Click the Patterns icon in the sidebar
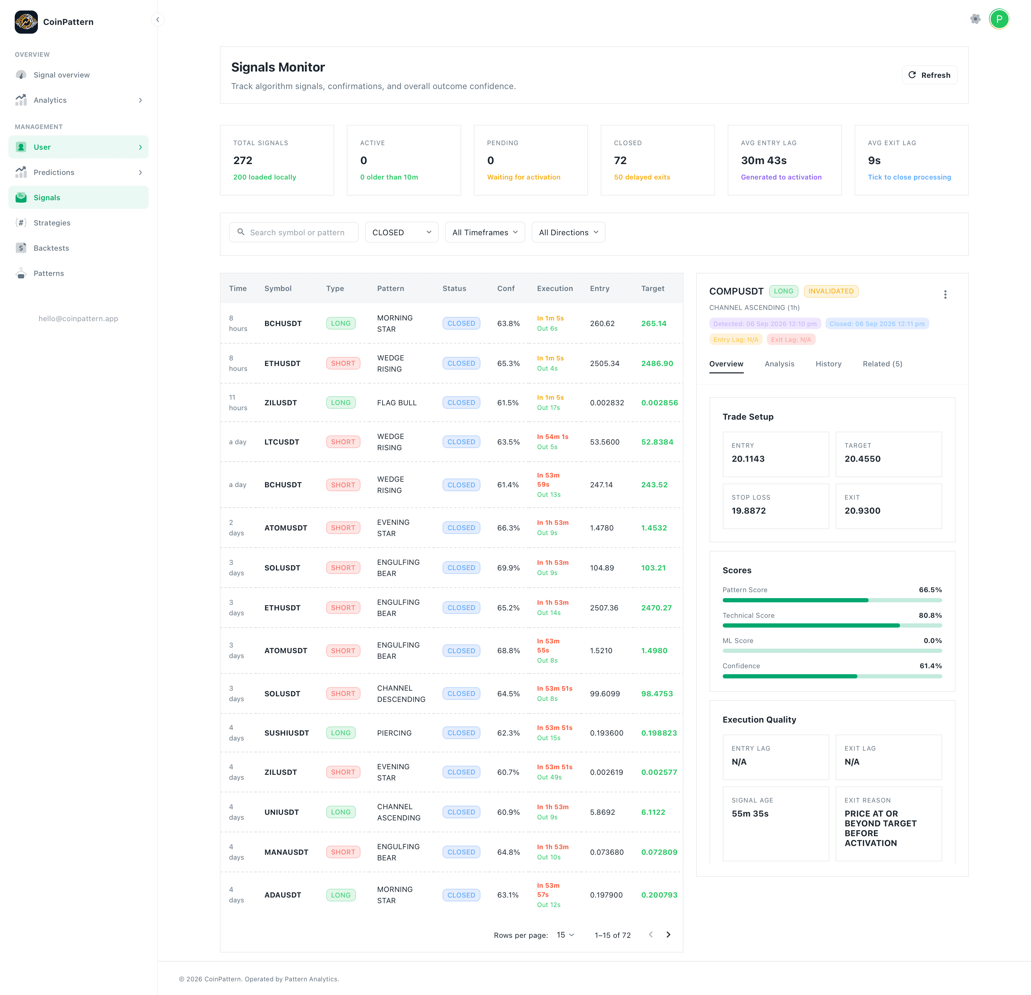Viewport: 1031px width, 995px height. point(21,273)
